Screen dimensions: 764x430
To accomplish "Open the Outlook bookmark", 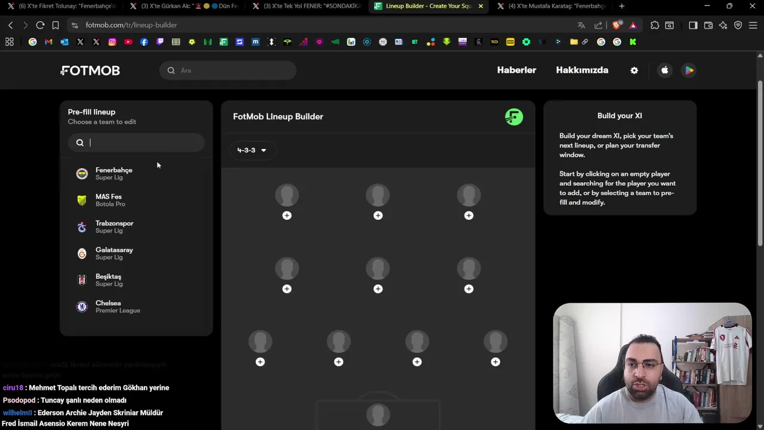I will coord(64,42).
